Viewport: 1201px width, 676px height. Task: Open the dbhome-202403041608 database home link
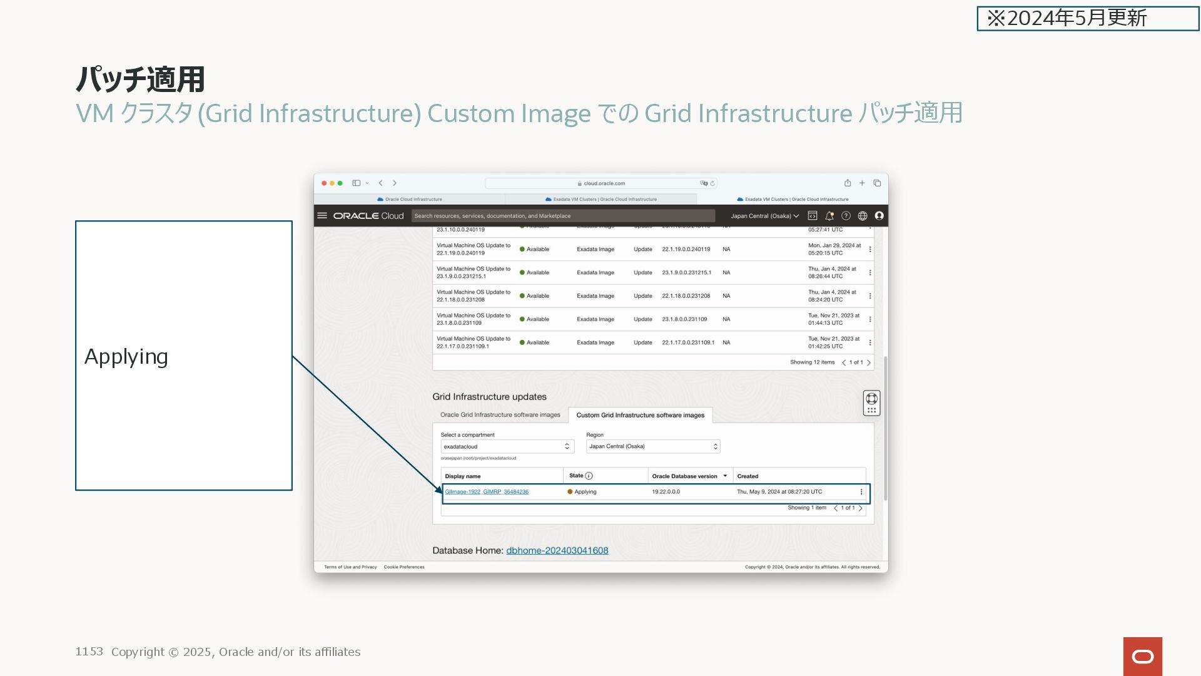[x=557, y=550]
